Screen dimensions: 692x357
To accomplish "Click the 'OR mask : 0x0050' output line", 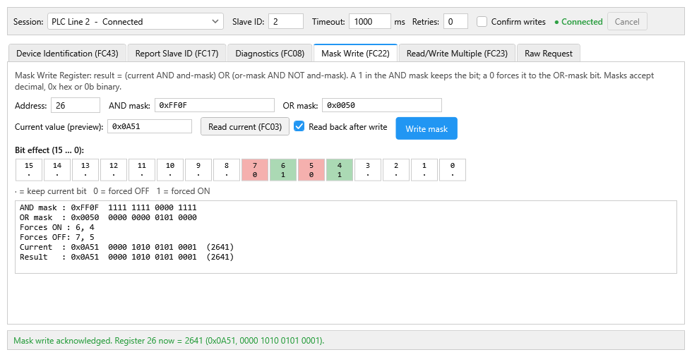I will click(108, 217).
